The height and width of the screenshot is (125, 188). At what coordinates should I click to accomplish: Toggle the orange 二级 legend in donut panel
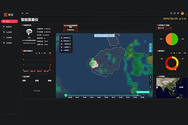click(178, 53)
